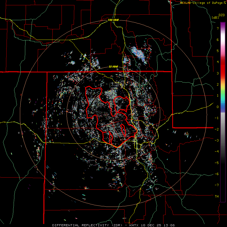Screen dimensions: 227x227
Task: Click the positive 2 scale value
Action: (x=218, y=84)
